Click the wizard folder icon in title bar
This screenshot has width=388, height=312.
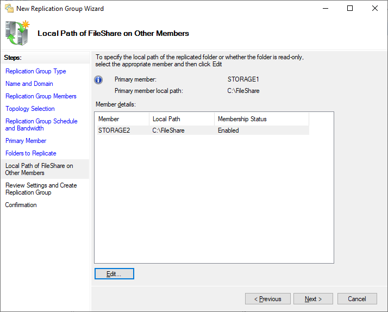(x=9, y=8)
